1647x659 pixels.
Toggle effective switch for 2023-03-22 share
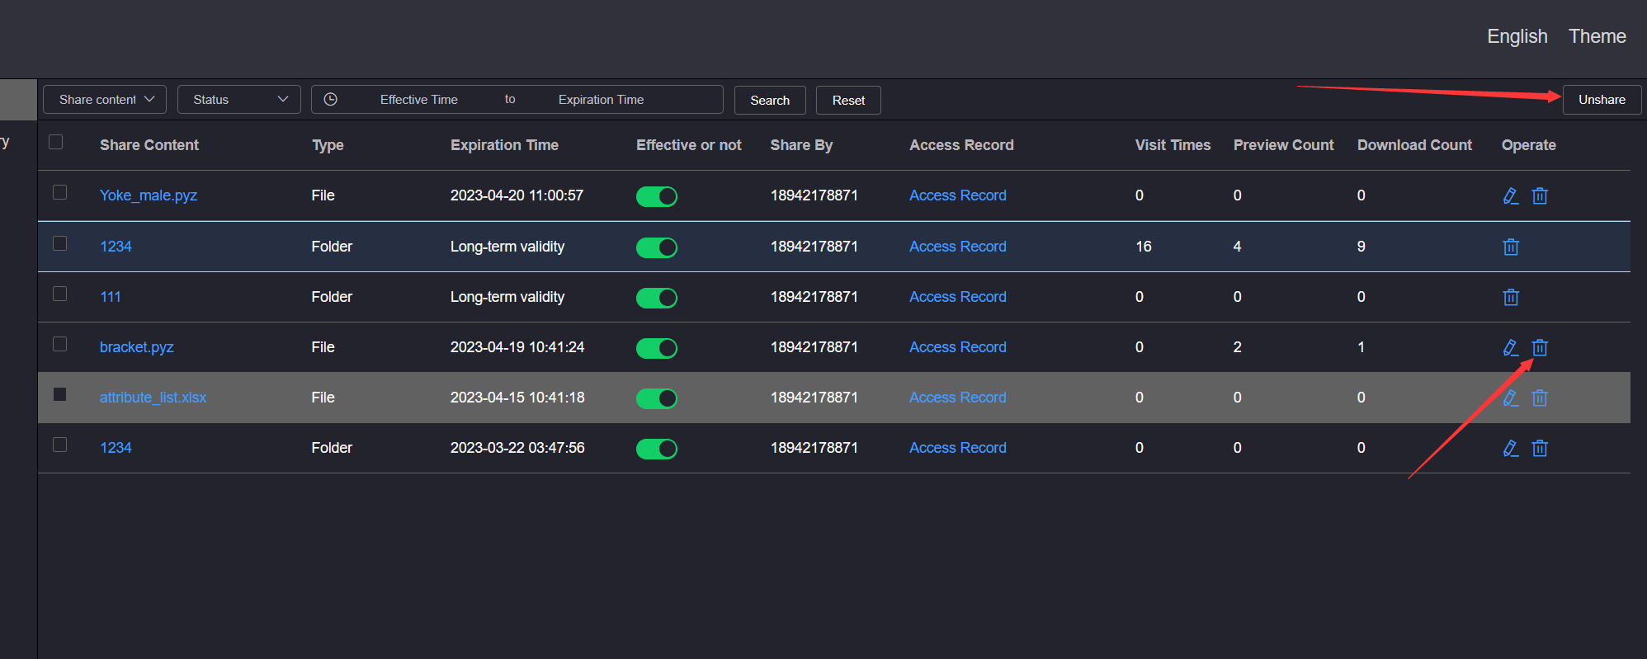(x=657, y=449)
